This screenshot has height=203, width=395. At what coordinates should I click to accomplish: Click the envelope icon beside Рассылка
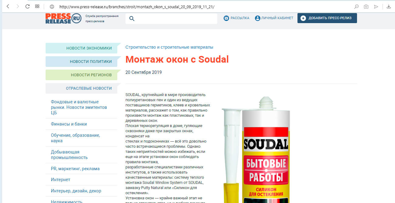pyautogui.click(x=226, y=18)
